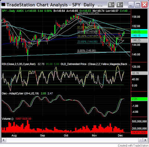Close the Chart Analysis window

coord(145,5)
